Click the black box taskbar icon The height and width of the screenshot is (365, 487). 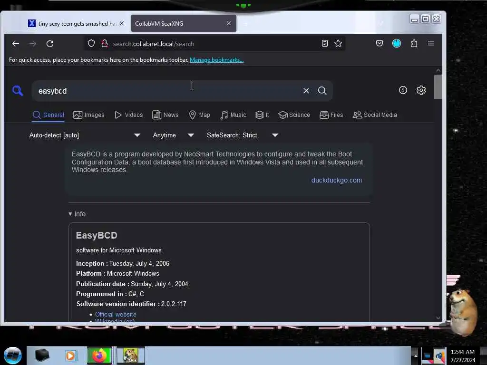42,355
